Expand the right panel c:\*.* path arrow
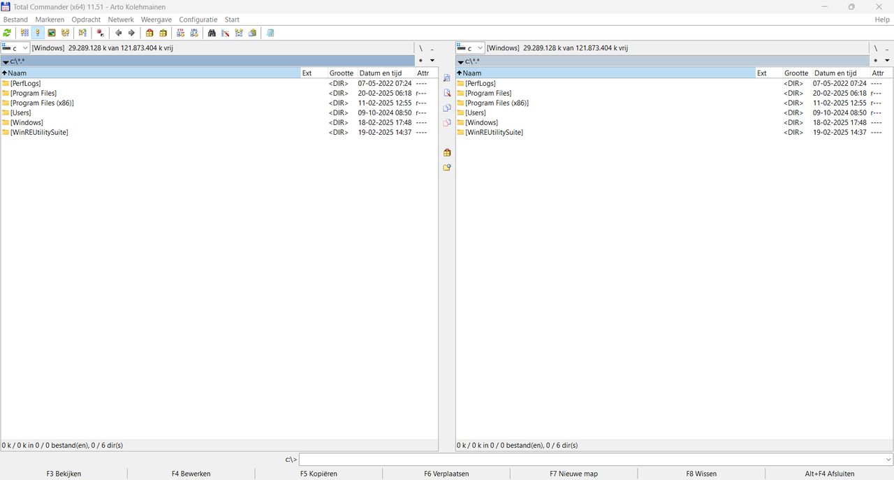 click(461, 61)
